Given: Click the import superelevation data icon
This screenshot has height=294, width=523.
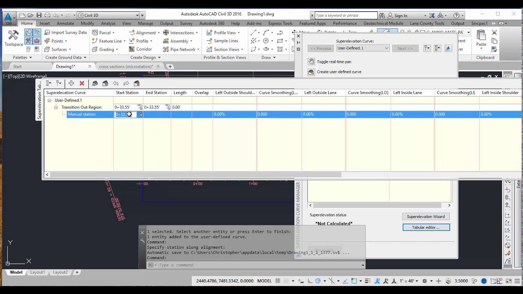Looking at the screenshot, I should (95, 83).
